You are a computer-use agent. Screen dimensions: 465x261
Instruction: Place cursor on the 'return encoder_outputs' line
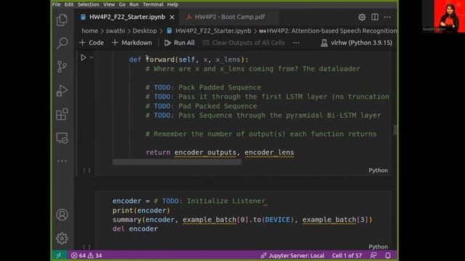pos(219,152)
